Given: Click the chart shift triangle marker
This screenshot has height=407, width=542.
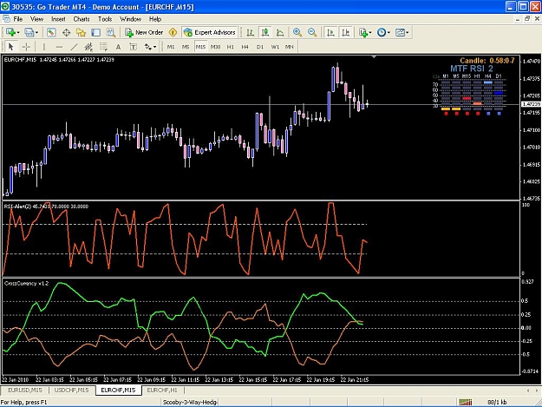Looking at the screenshot, I should 374,56.
